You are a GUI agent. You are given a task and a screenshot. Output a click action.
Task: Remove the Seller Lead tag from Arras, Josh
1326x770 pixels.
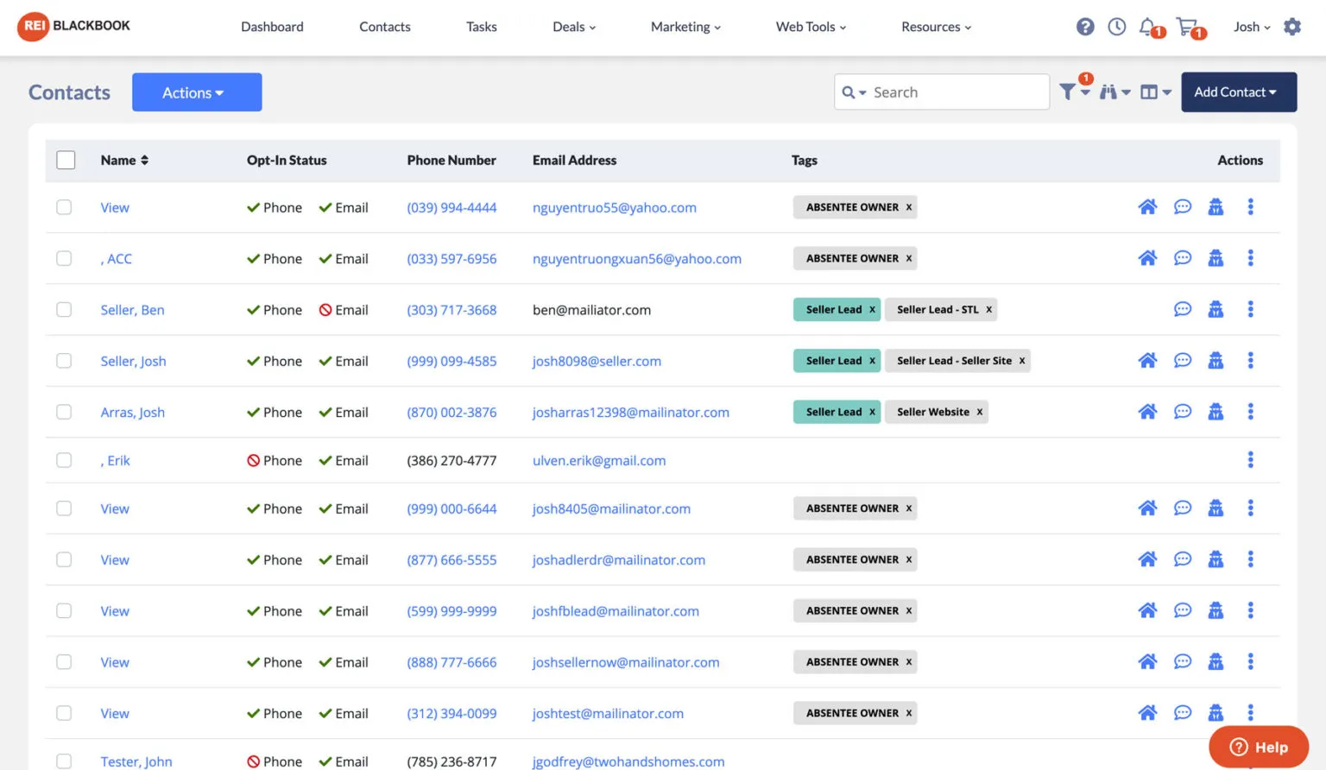pyautogui.click(x=872, y=412)
